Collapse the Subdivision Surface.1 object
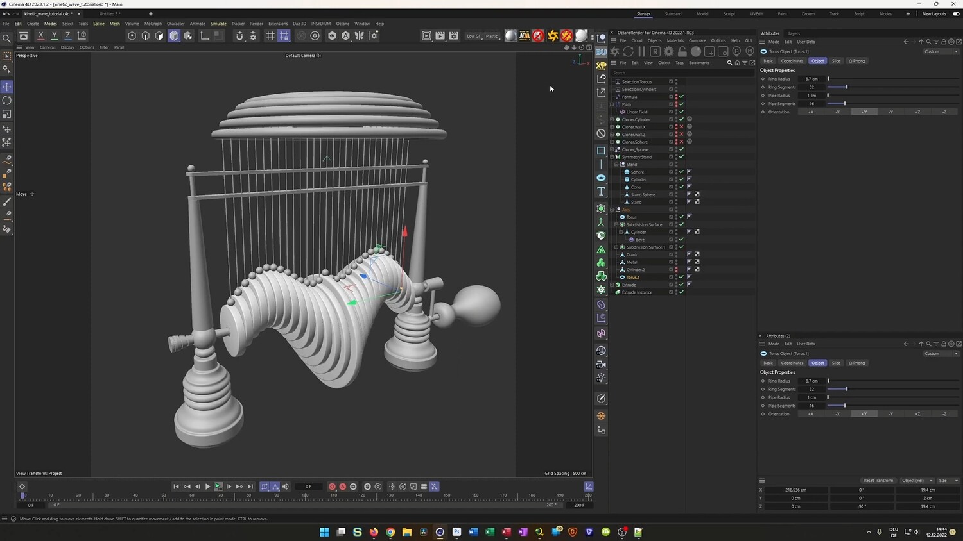Screen dimensions: 963x541 click(616, 247)
